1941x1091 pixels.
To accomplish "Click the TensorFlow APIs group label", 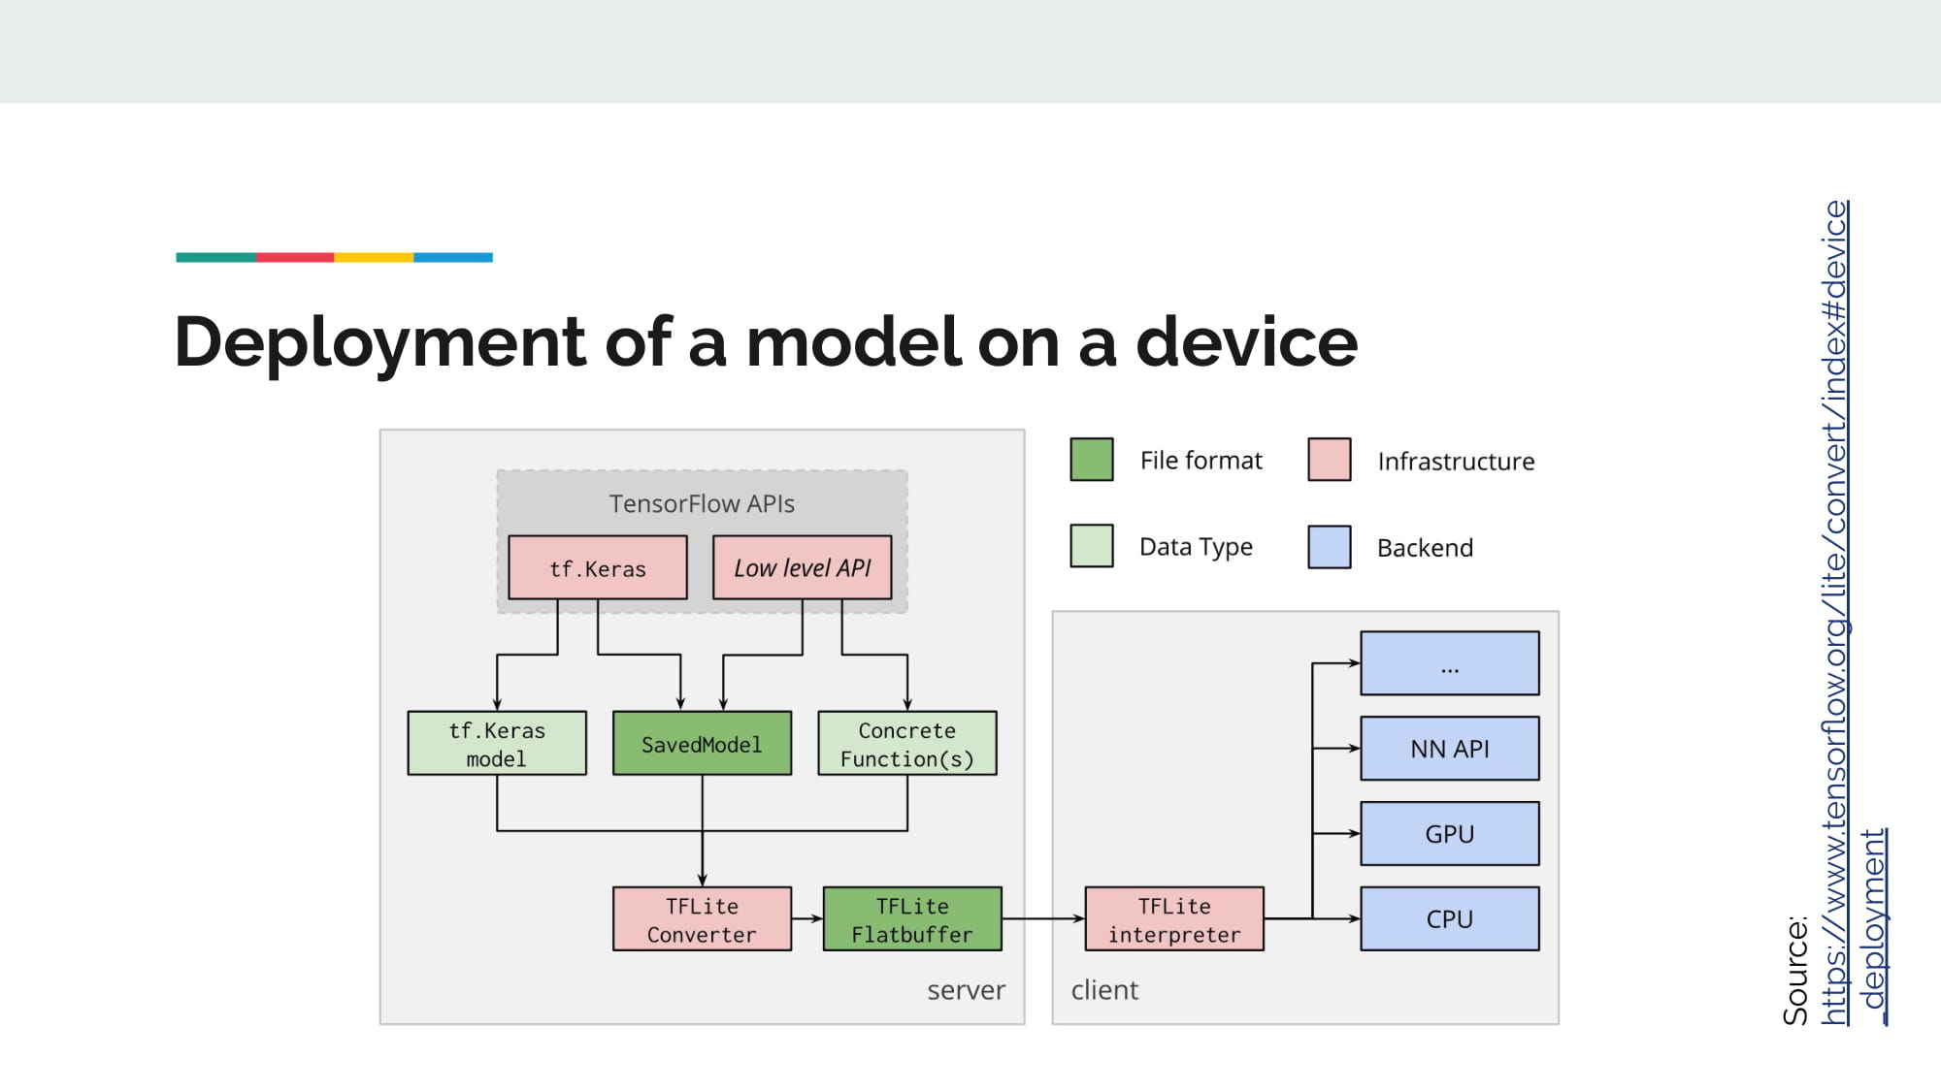I will pyautogui.click(x=702, y=503).
